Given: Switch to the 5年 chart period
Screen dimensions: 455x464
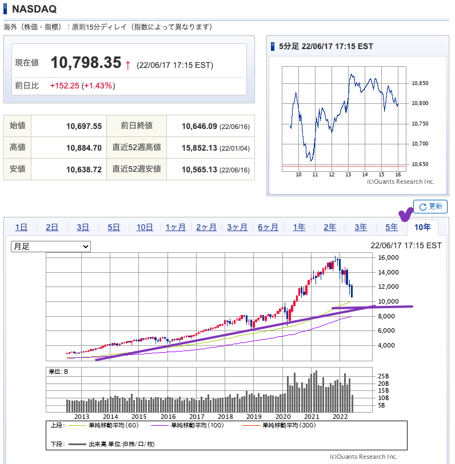Looking at the screenshot, I should [x=392, y=227].
